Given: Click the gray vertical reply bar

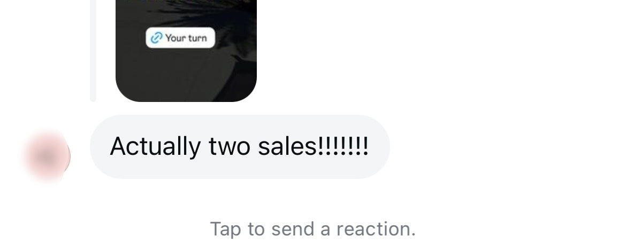Looking at the screenshot, I should 93,51.
